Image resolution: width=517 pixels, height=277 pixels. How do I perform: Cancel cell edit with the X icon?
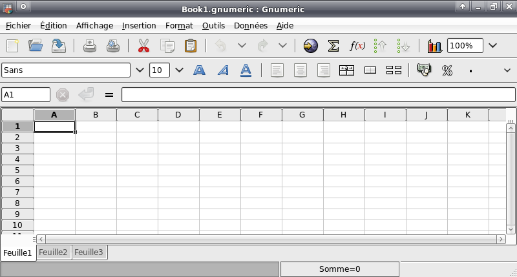click(63, 95)
